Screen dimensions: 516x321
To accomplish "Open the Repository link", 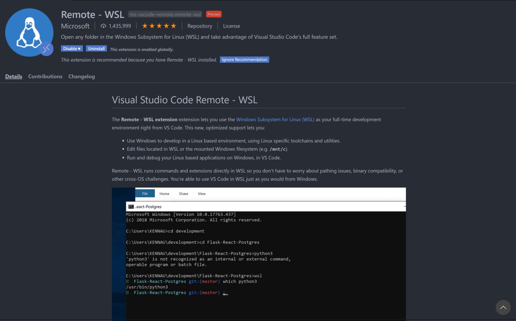I will coord(200,26).
